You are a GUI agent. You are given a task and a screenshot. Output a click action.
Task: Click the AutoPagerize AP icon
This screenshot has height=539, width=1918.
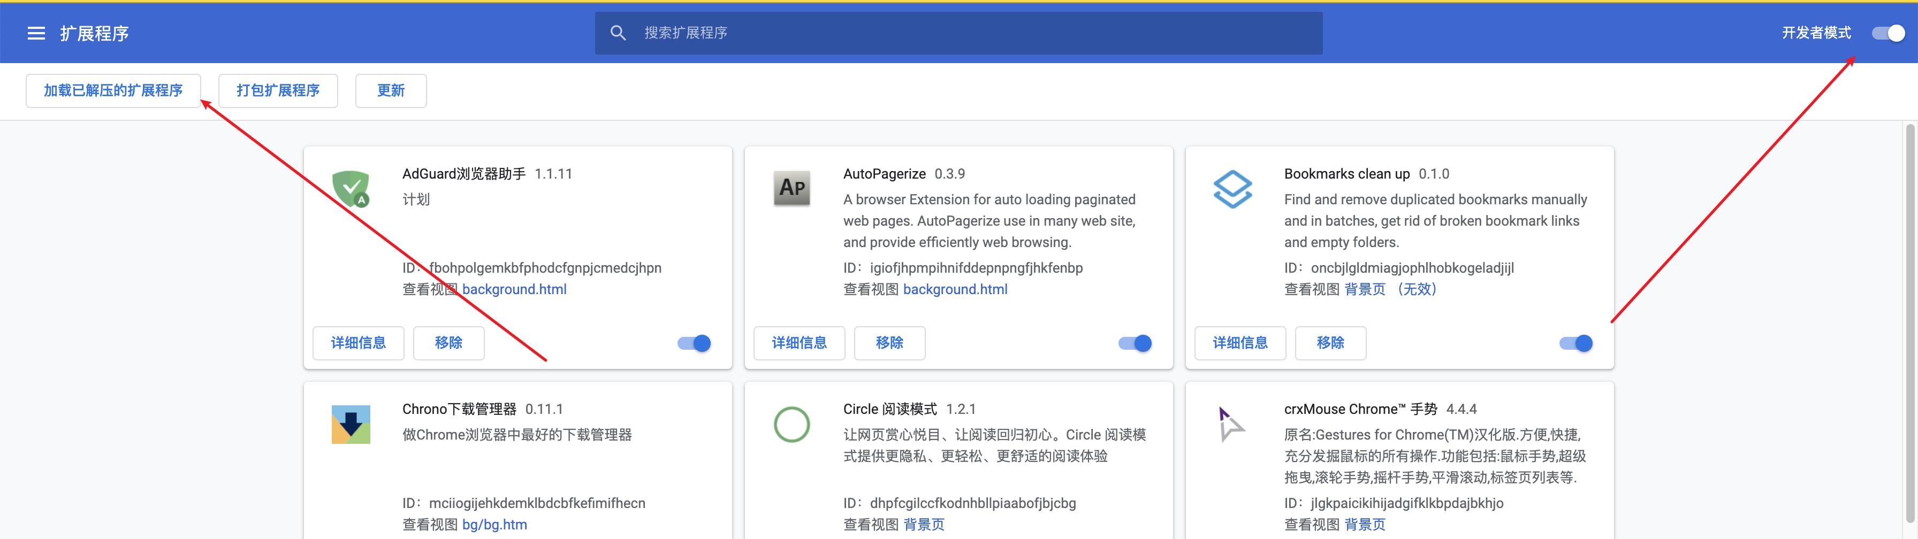pos(791,188)
